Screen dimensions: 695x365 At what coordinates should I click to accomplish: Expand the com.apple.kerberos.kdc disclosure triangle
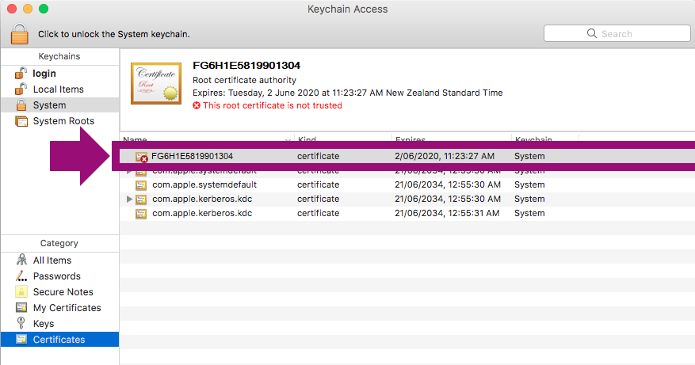[x=129, y=199]
